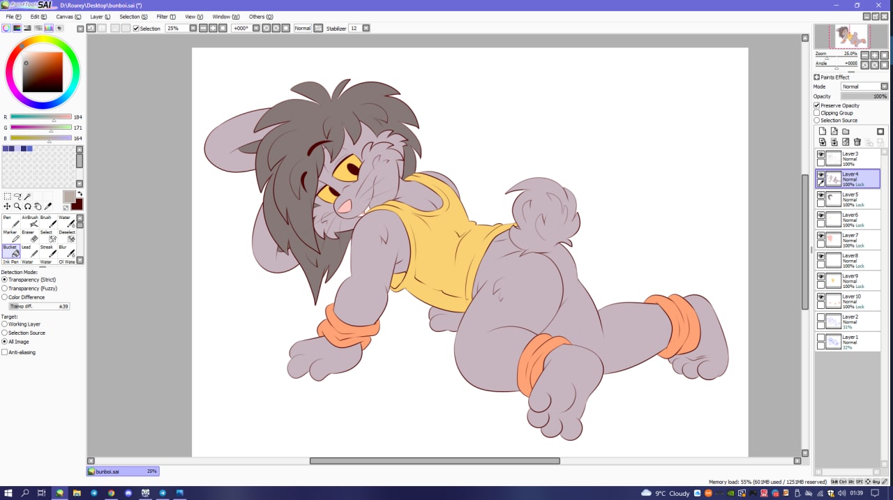Open the canvas zoom percentage dropdown

[x=192, y=29]
